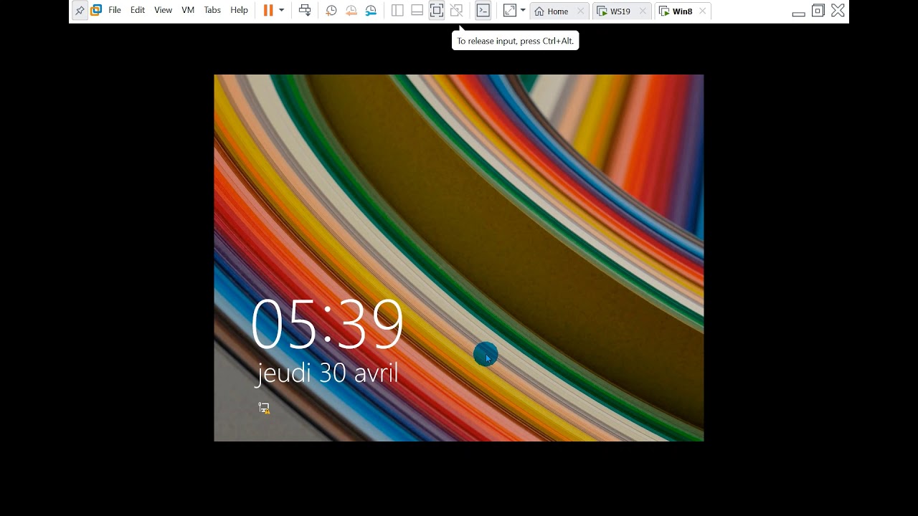The height and width of the screenshot is (516, 918).
Task: Open the File menu
Action: pyautogui.click(x=115, y=11)
